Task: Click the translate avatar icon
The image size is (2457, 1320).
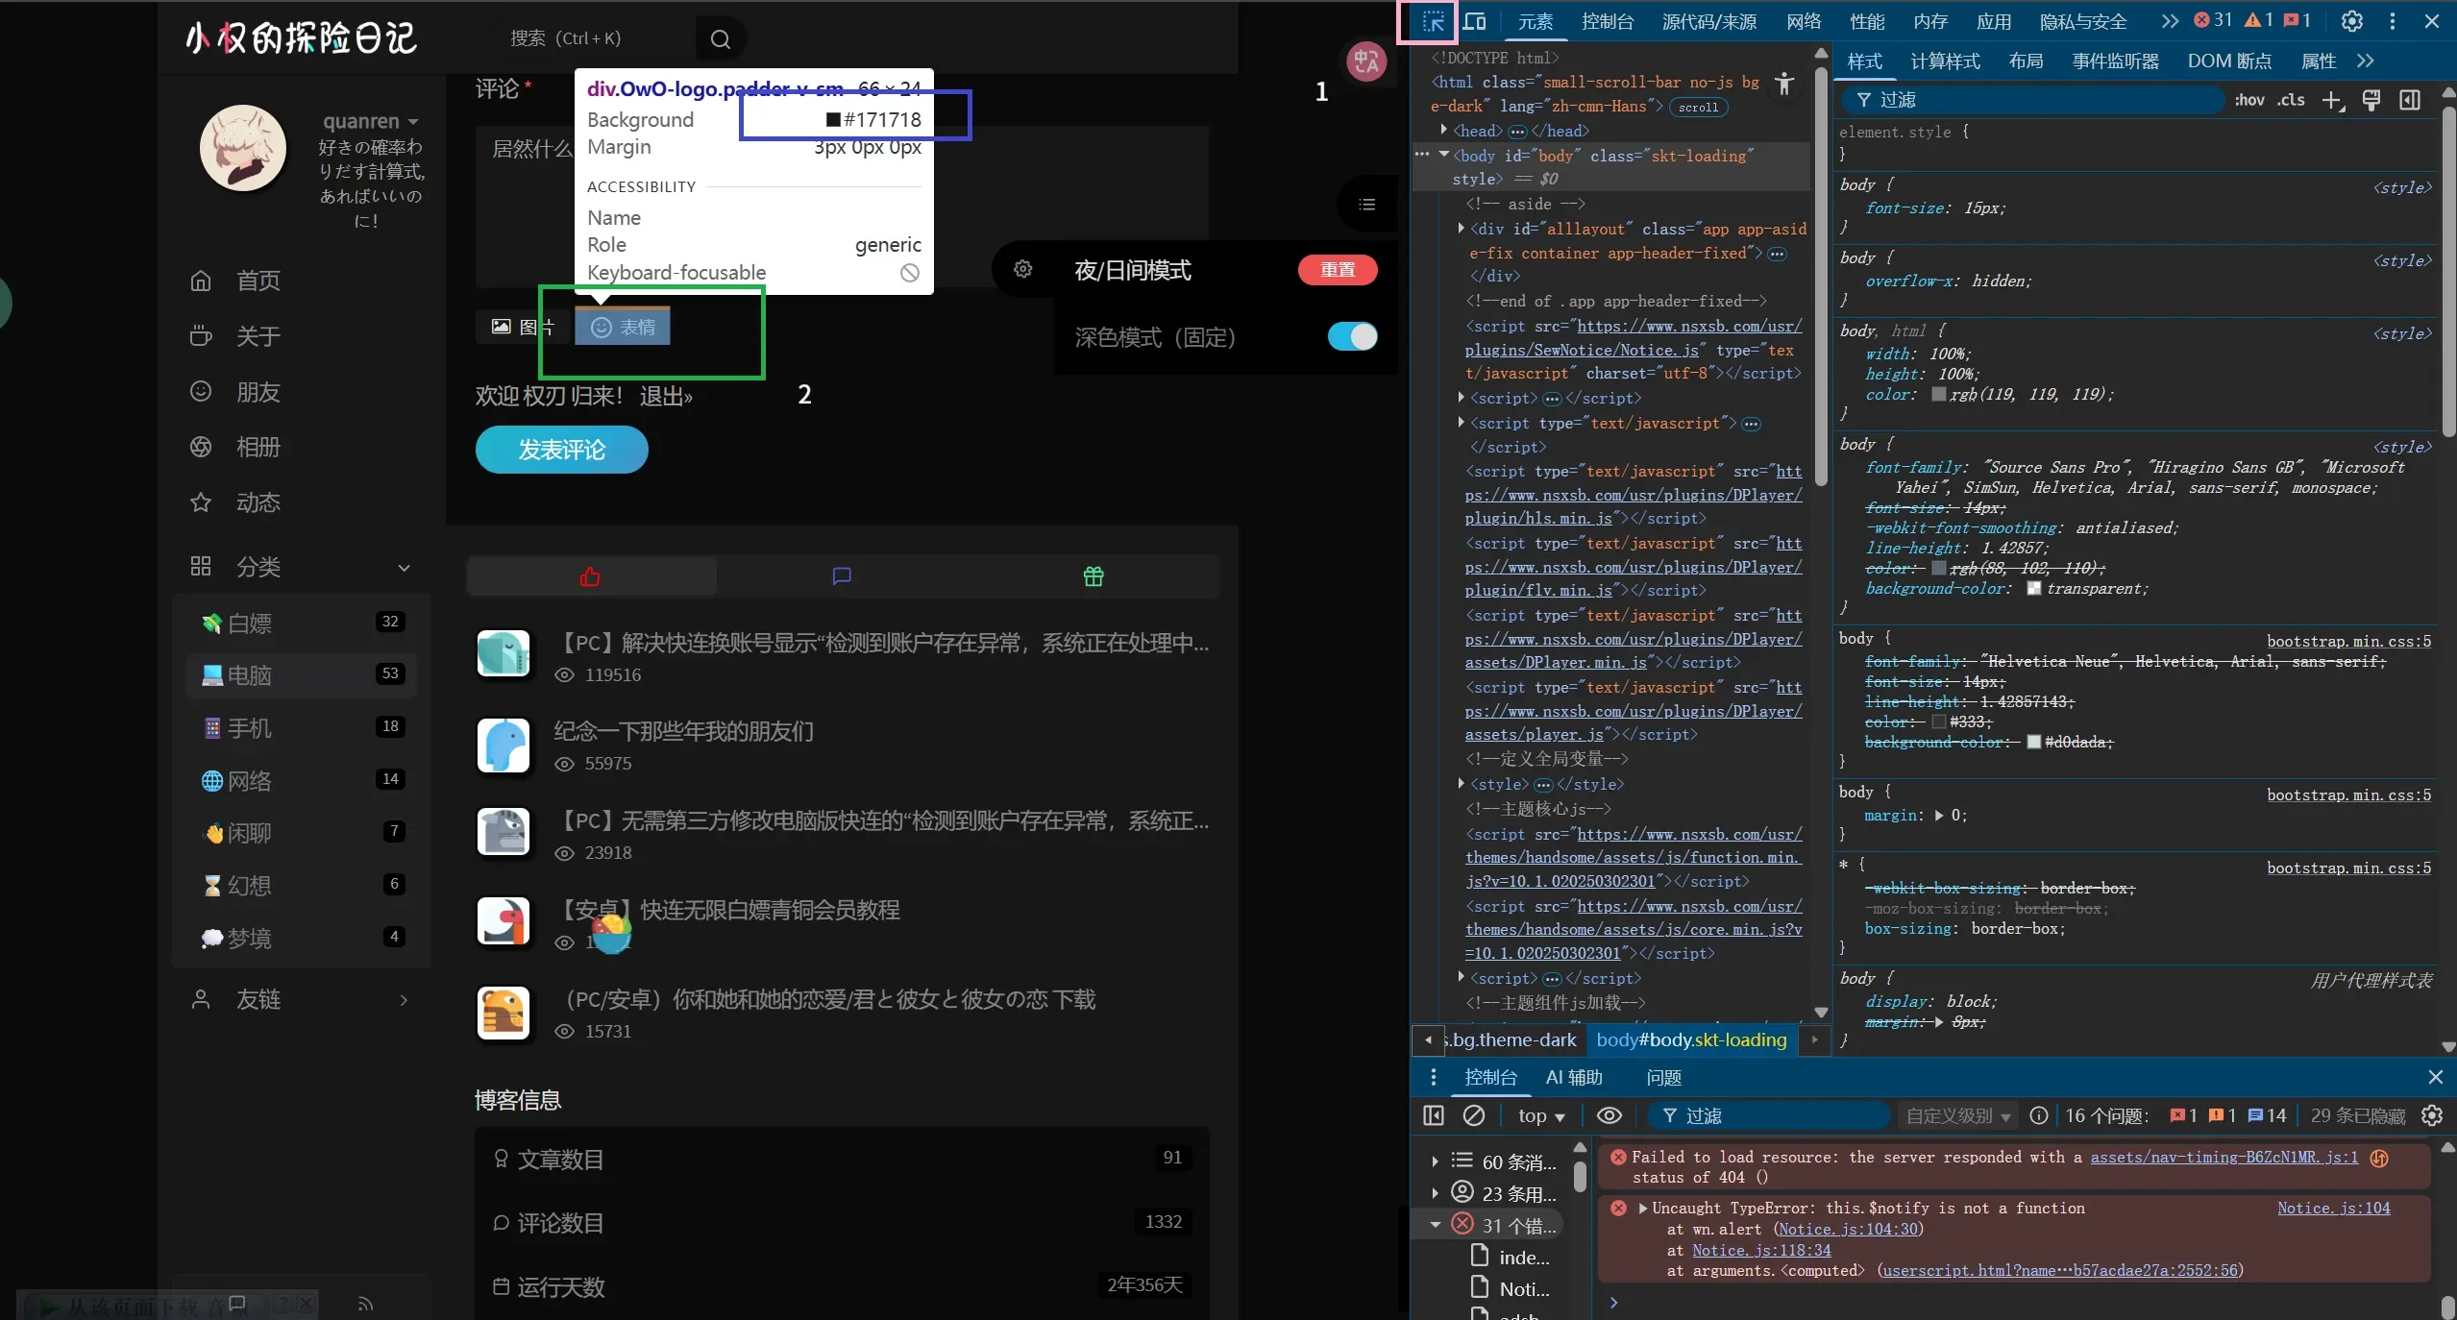Action: click(1365, 63)
